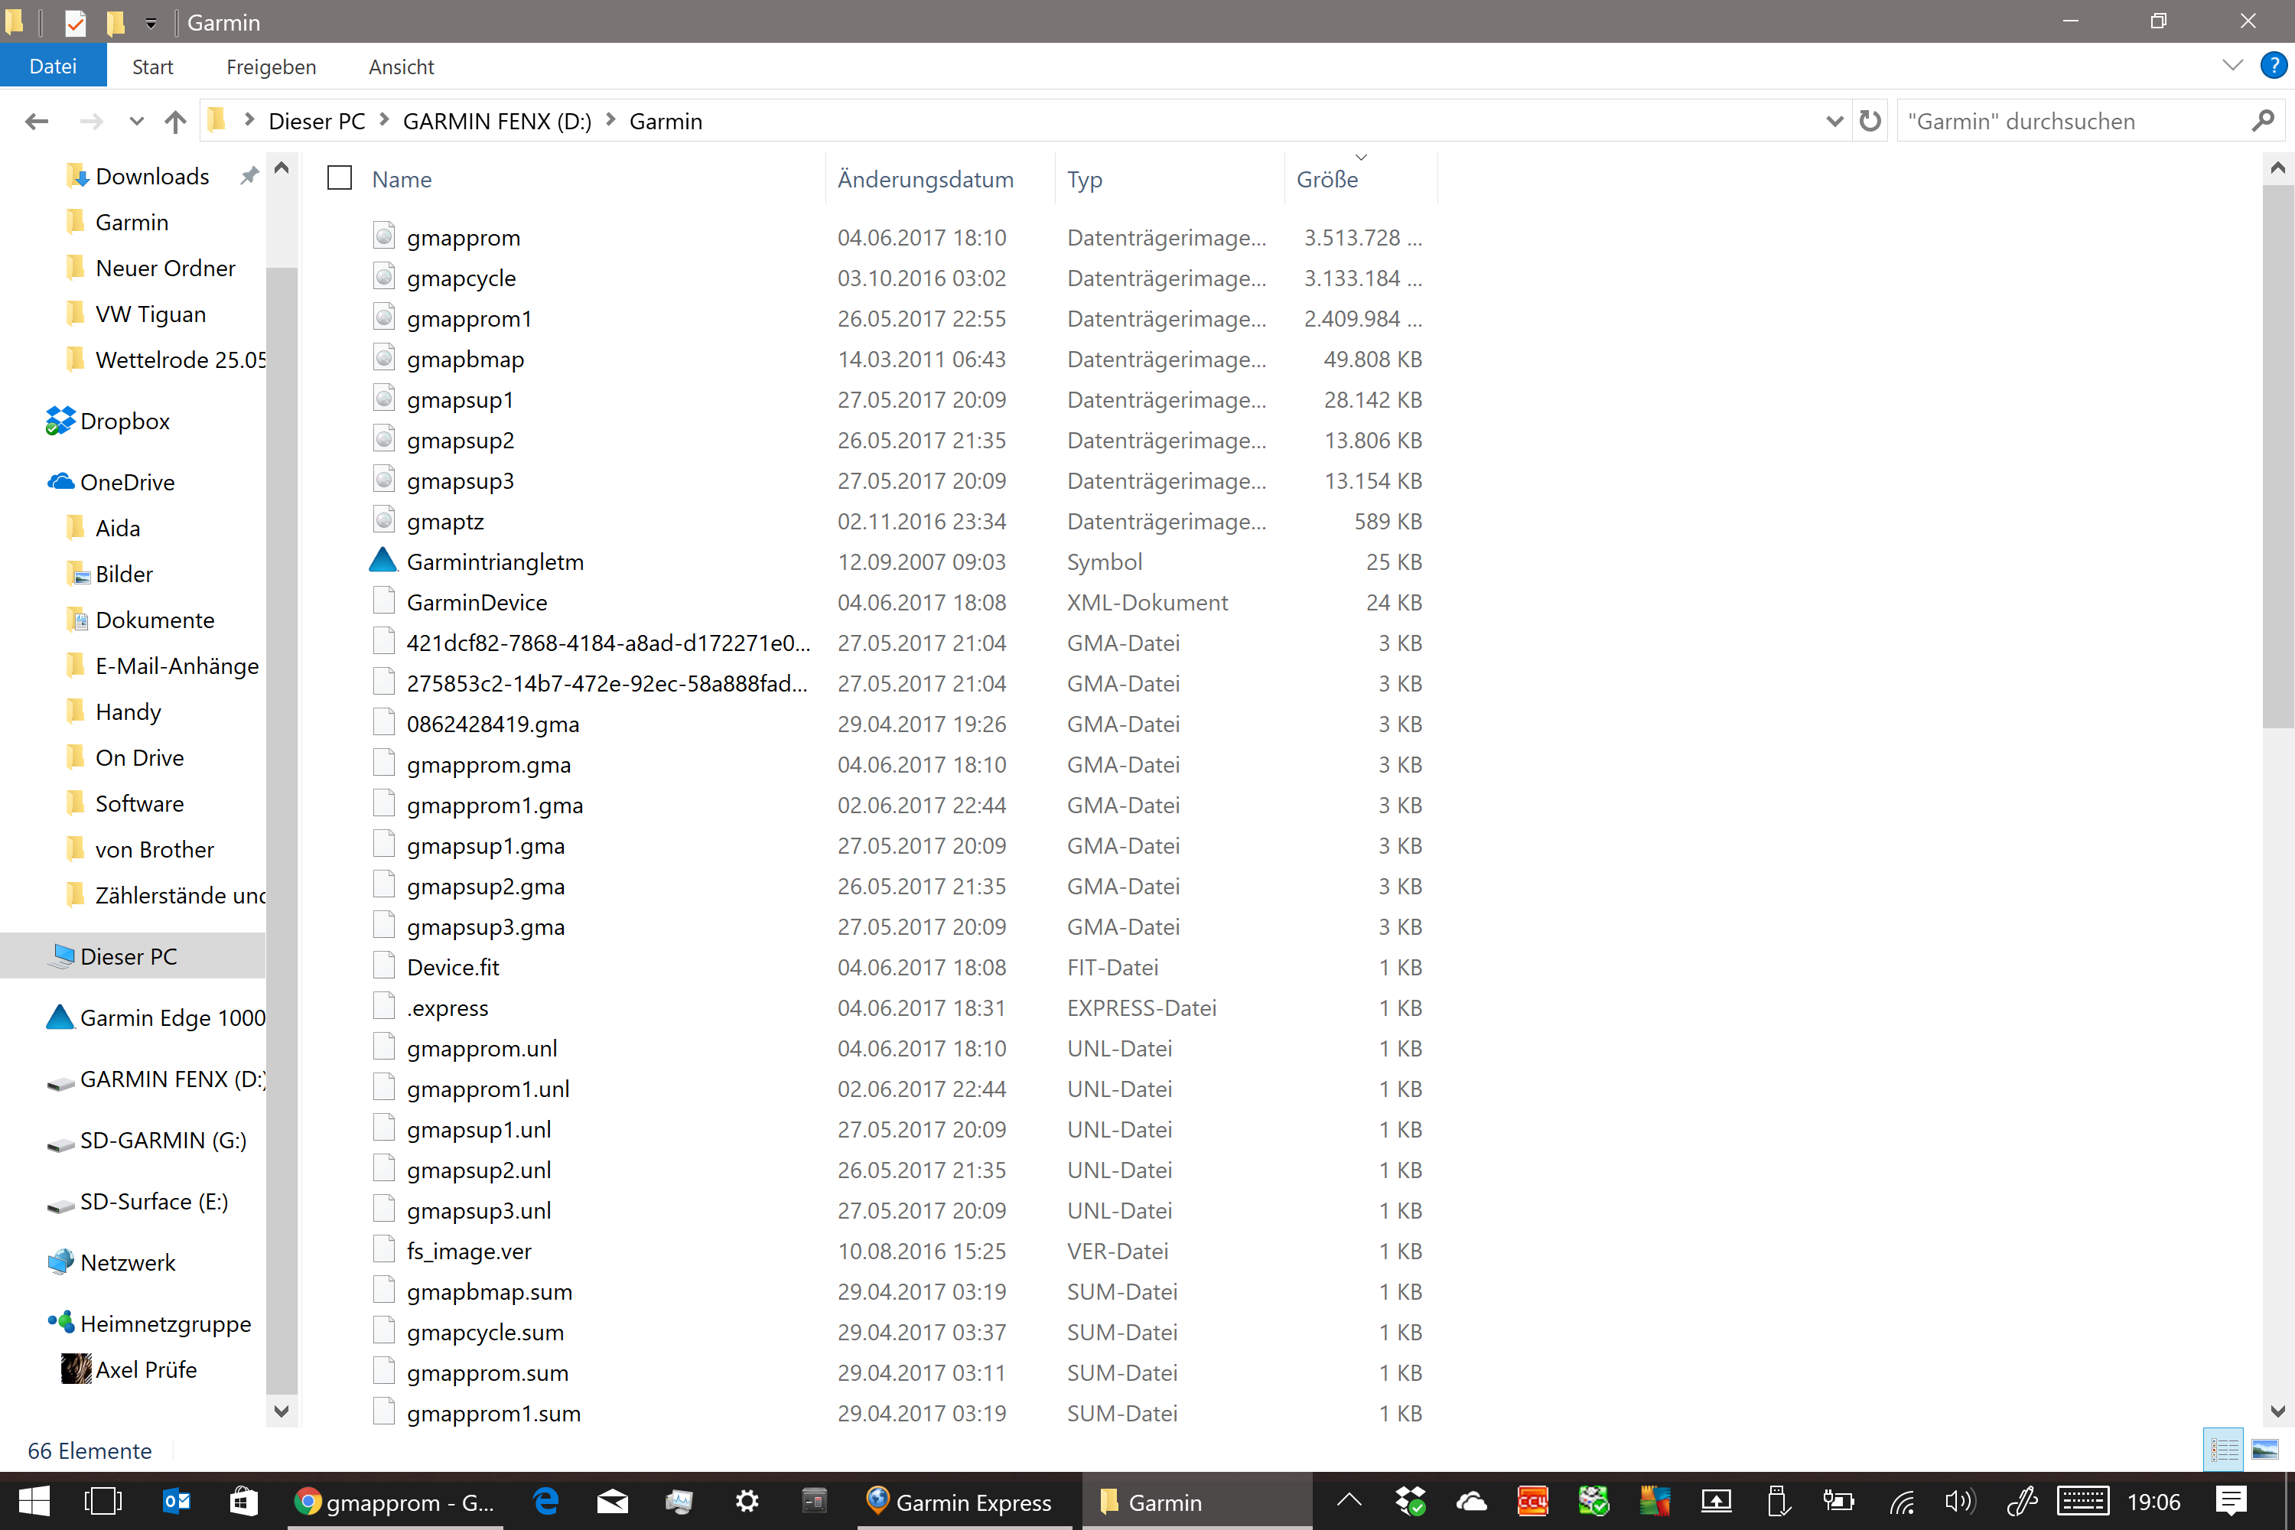Open Outlook from the taskbar
The image size is (2295, 1530).
pyautogui.click(x=176, y=1501)
